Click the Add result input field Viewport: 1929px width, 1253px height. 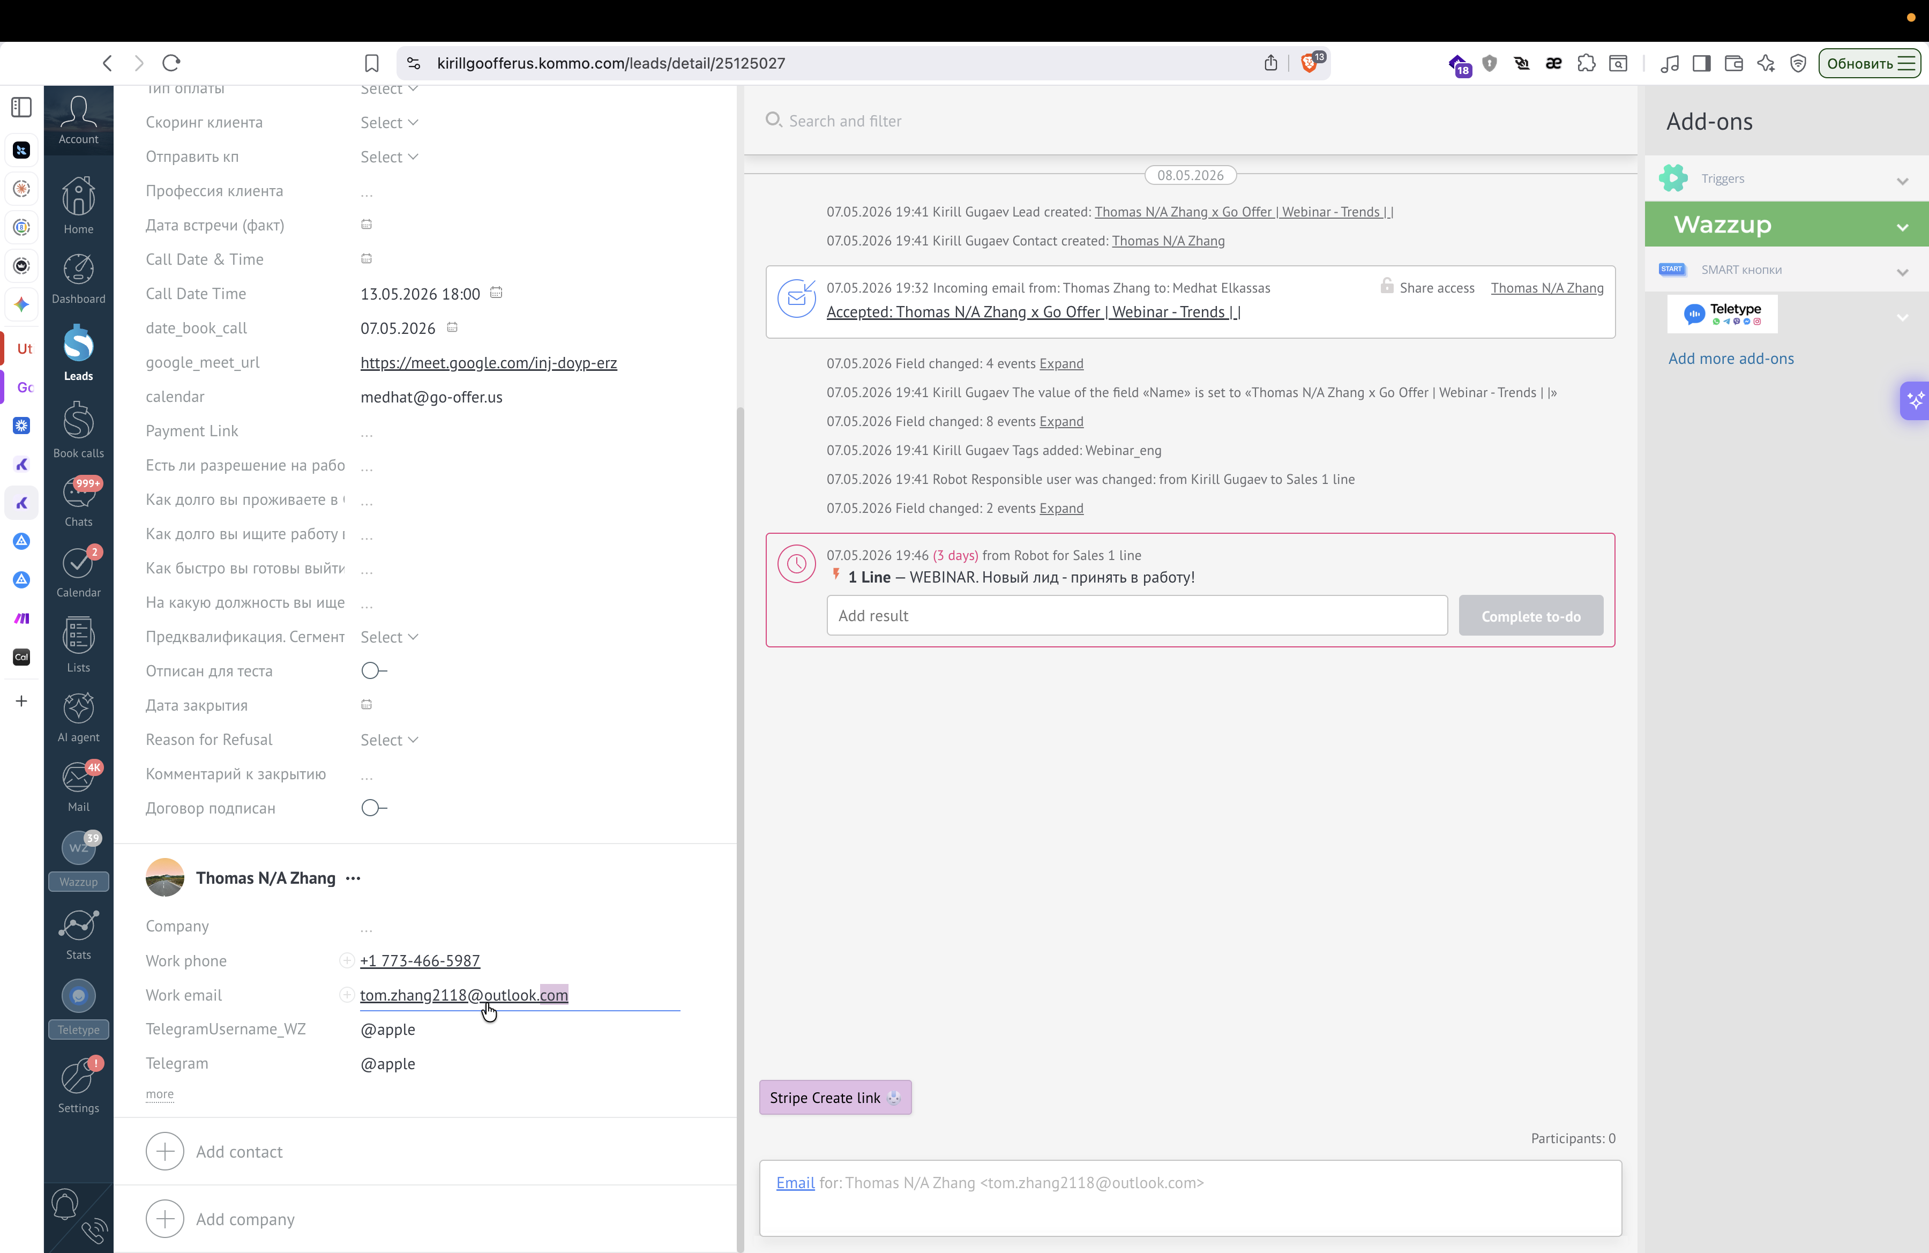click(1137, 616)
